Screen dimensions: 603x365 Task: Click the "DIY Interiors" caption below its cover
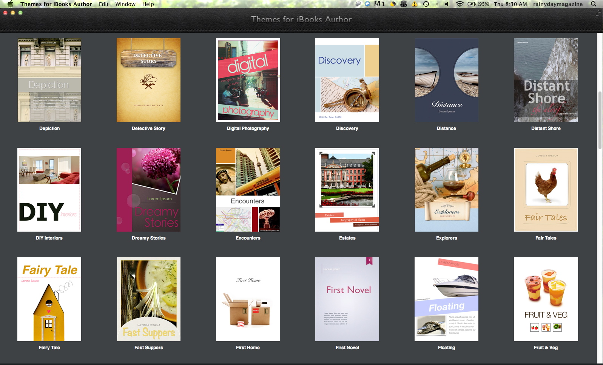[49, 238]
